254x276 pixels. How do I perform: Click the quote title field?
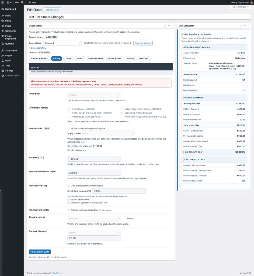139,17
